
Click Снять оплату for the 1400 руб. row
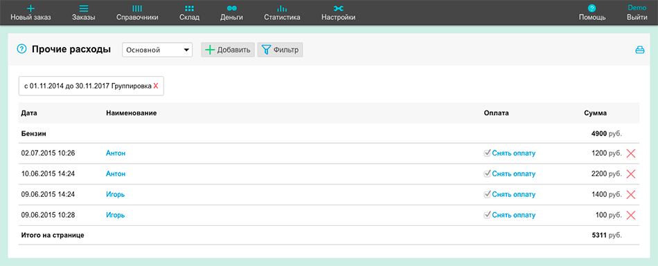tap(514, 194)
